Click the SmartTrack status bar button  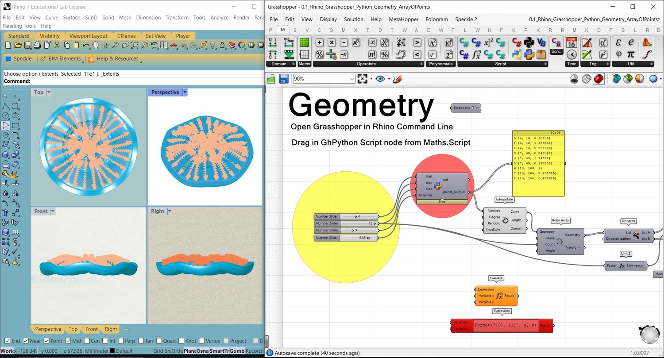(220, 351)
